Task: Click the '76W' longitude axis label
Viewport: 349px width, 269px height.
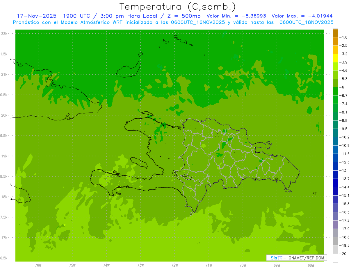Action: coord(38,265)
